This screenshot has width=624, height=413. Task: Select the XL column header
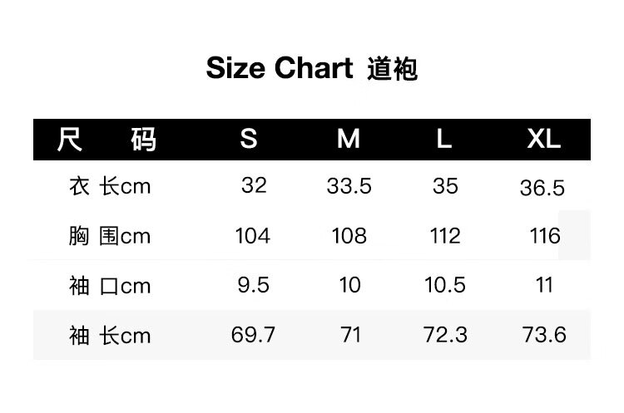coord(543,139)
